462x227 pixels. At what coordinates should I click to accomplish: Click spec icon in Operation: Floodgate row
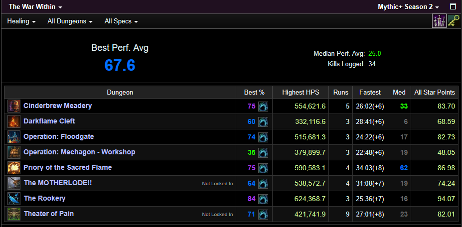point(263,137)
